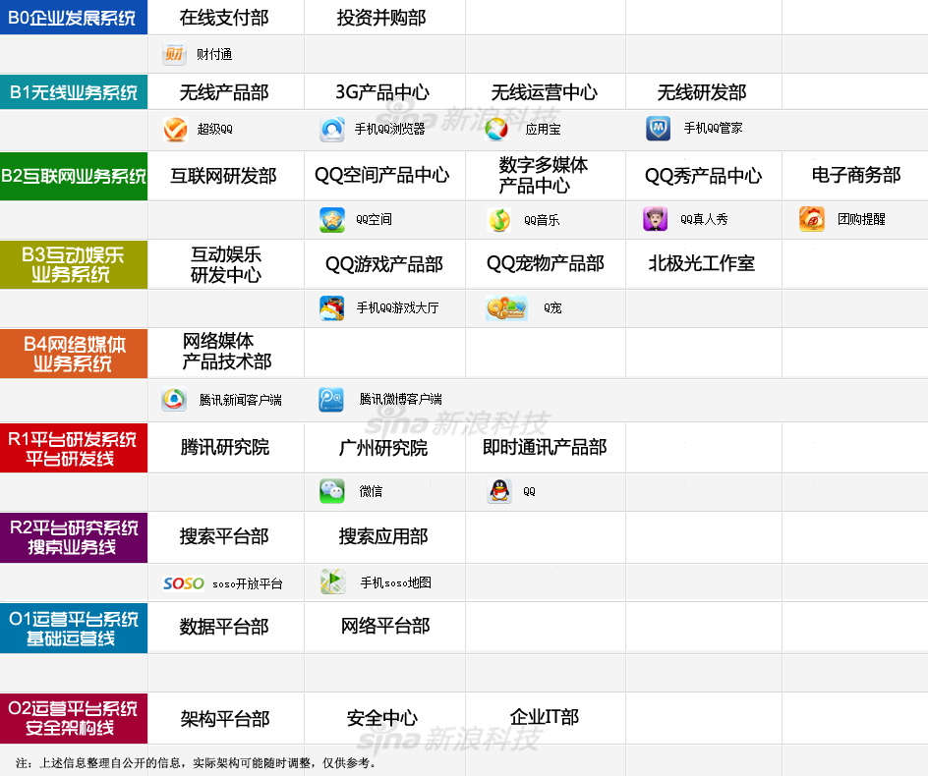The image size is (928, 776).
Task: Click the 腾讯新闻客户端 icon
Action: coord(174,400)
